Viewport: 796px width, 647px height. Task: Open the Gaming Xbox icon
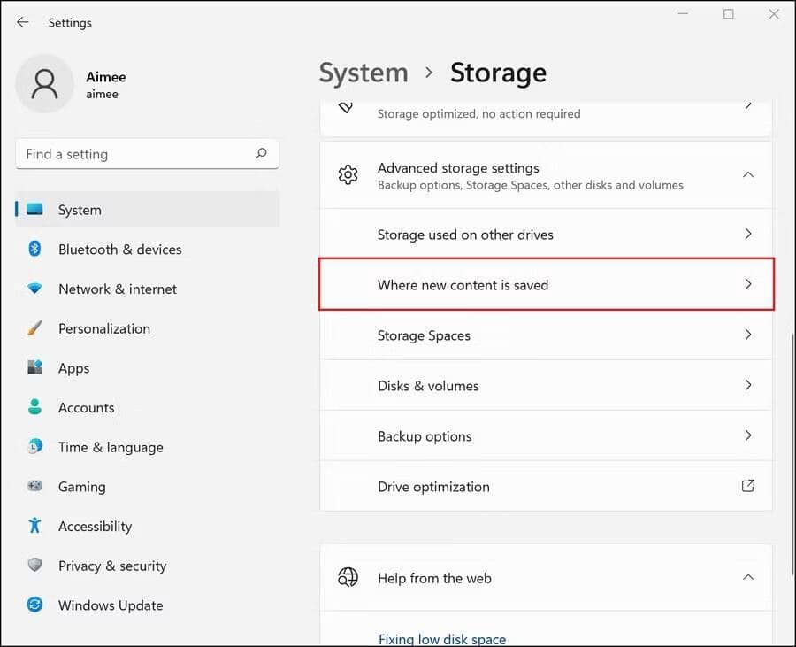coord(34,487)
